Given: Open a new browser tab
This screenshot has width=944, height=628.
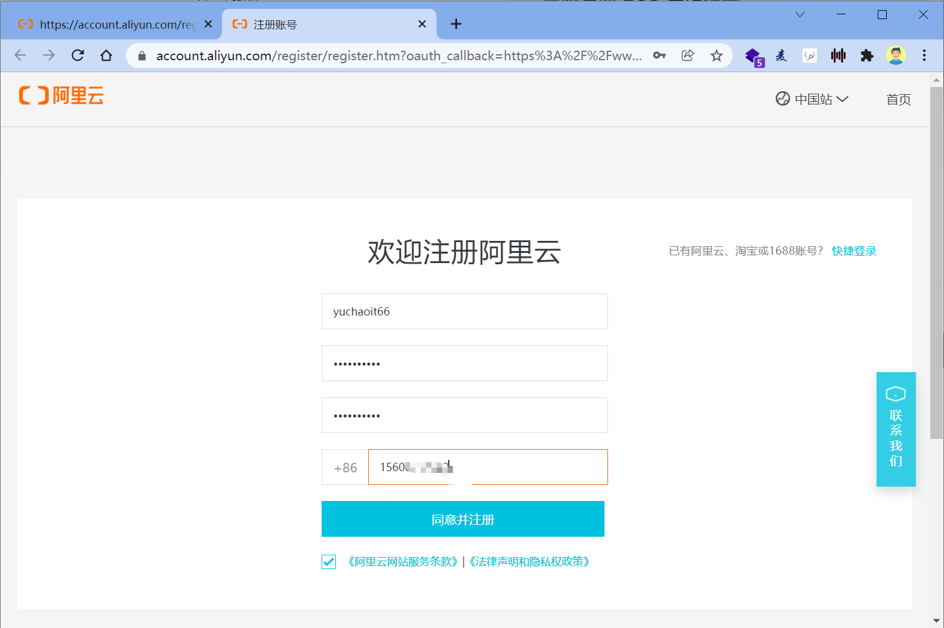Looking at the screenshot, I should 456,24.
